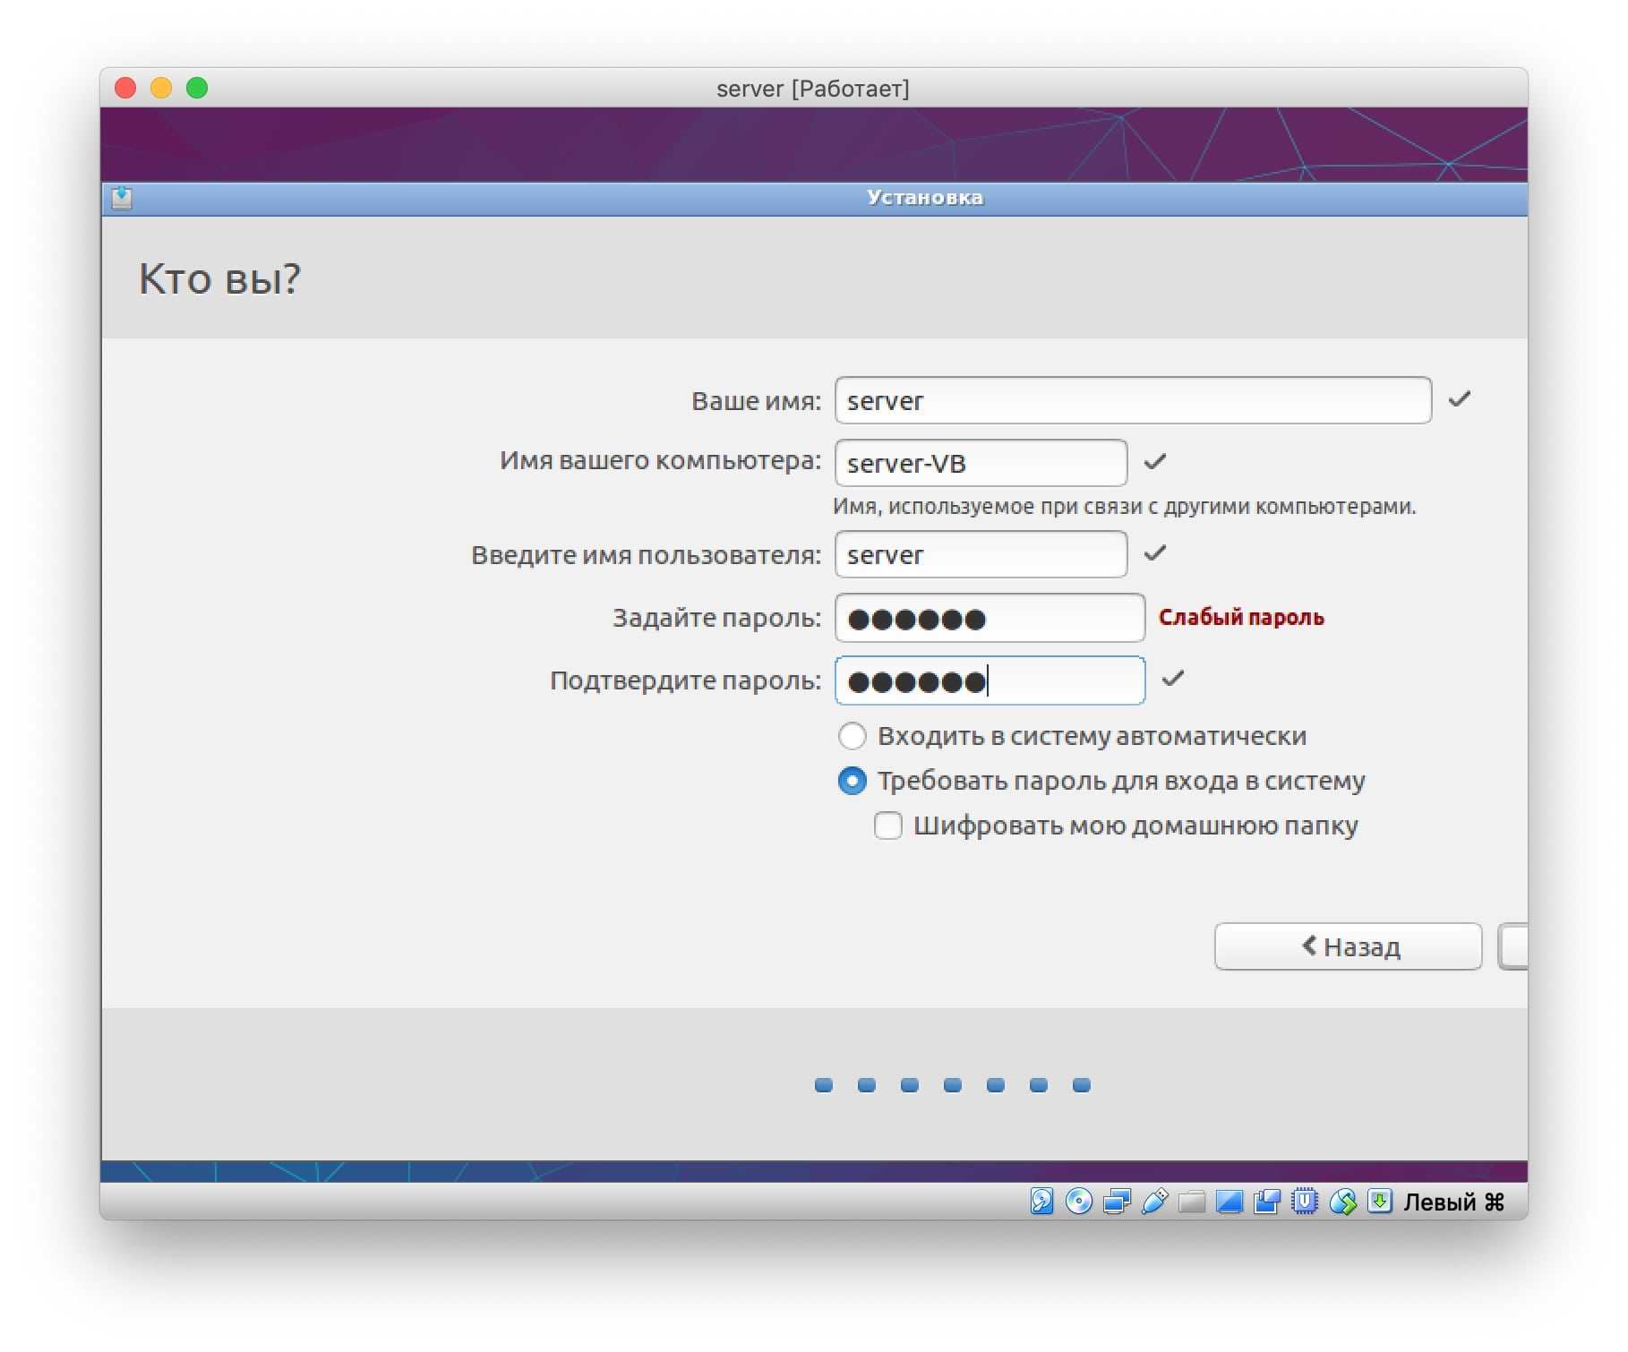This screenshot has width=1628, height=1352.
Task: Focus the 'Подтвердите пароль' password field
Action: pyautogui.click(x=989, y=680)
